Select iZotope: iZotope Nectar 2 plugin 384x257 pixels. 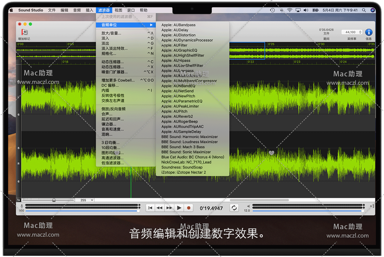pyautogui.click(x=183, y=172)
